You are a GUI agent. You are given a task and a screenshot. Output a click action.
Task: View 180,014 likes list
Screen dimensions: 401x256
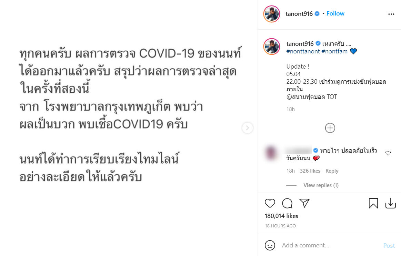(x=281, y=216)
